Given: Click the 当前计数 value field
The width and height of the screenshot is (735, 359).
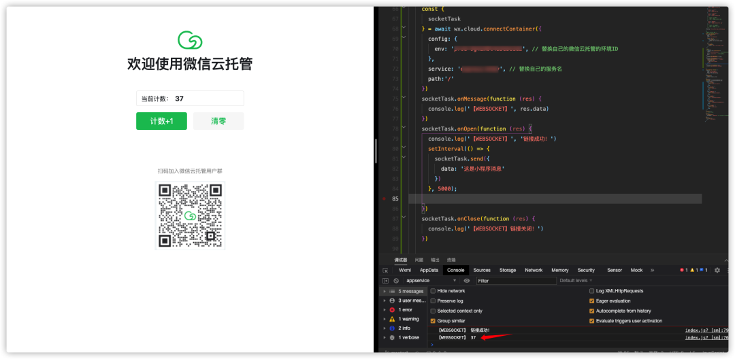Looking at the screenshot, I should (190, 99).
